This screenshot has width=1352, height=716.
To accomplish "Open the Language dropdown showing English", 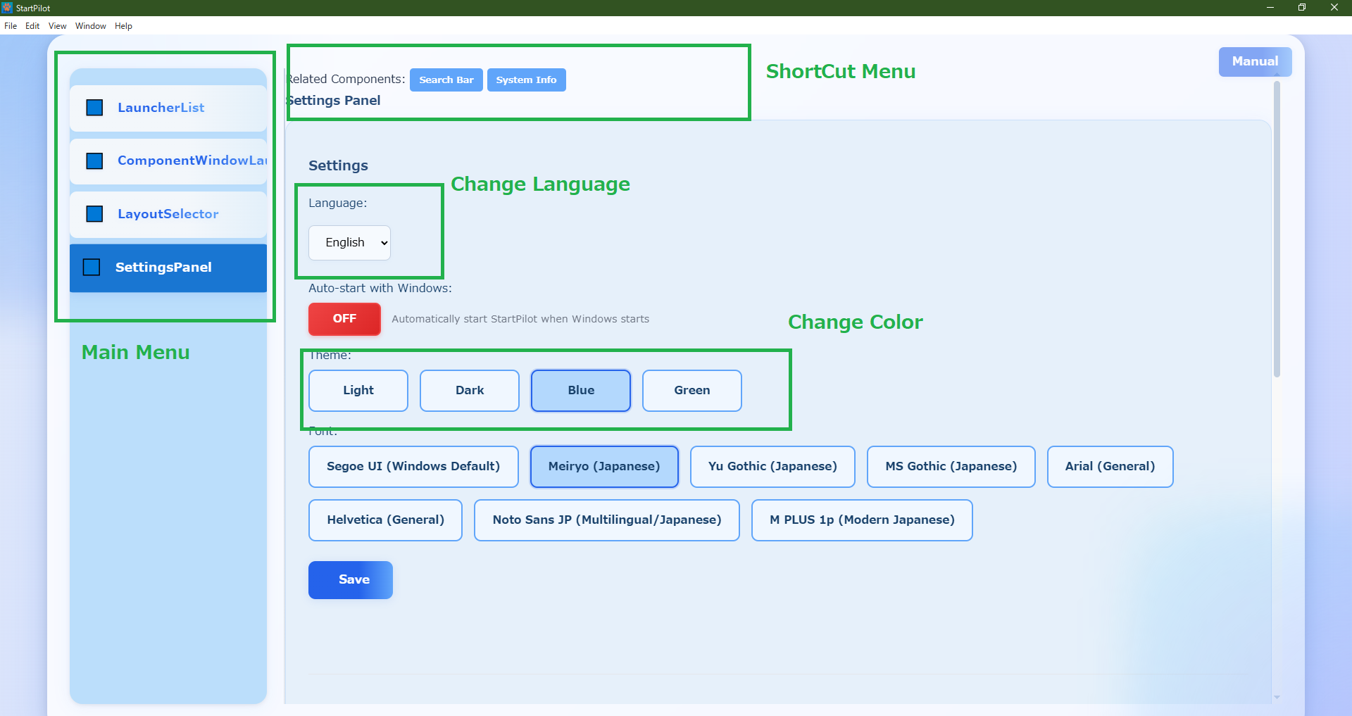I will 349,243.
